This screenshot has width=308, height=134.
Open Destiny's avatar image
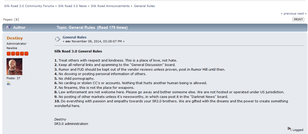pos(14,66)
